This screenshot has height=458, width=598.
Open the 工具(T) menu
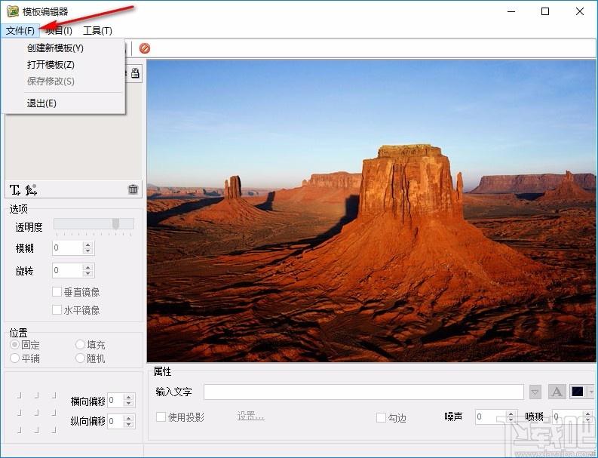[x=97, y=30]
